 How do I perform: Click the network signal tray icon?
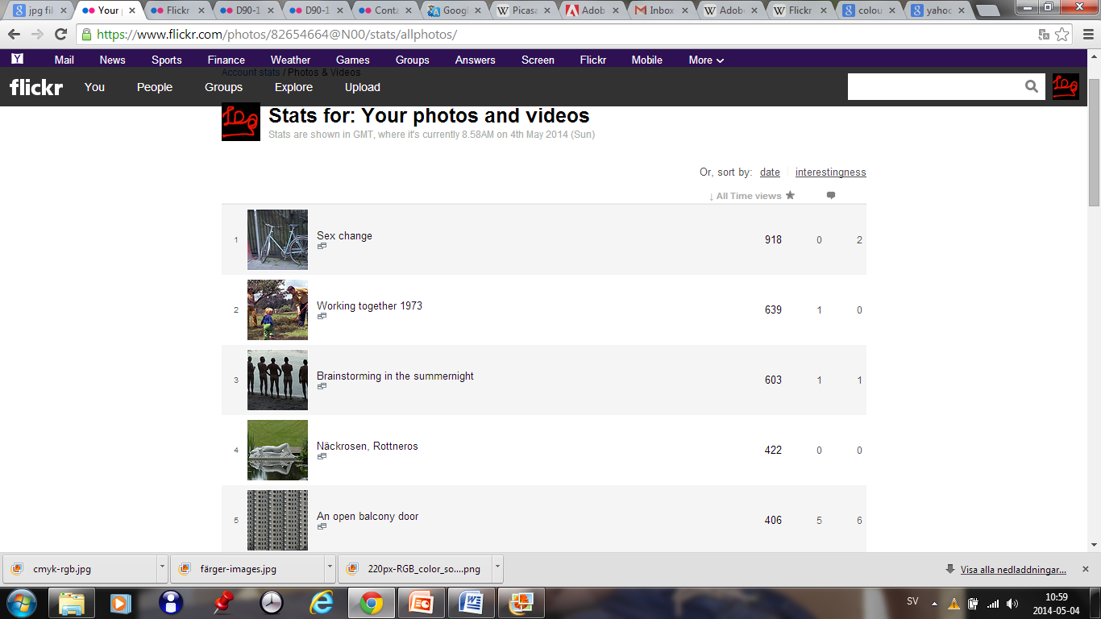[993, 603]
